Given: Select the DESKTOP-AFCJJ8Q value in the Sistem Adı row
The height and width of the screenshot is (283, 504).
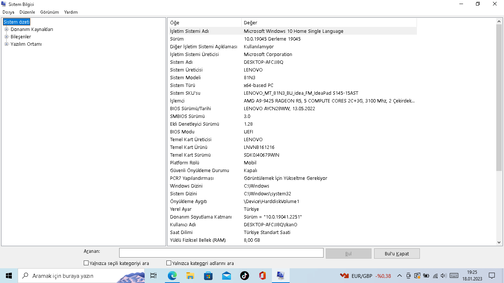Looking at the screenshot, I should coord(263,62).
